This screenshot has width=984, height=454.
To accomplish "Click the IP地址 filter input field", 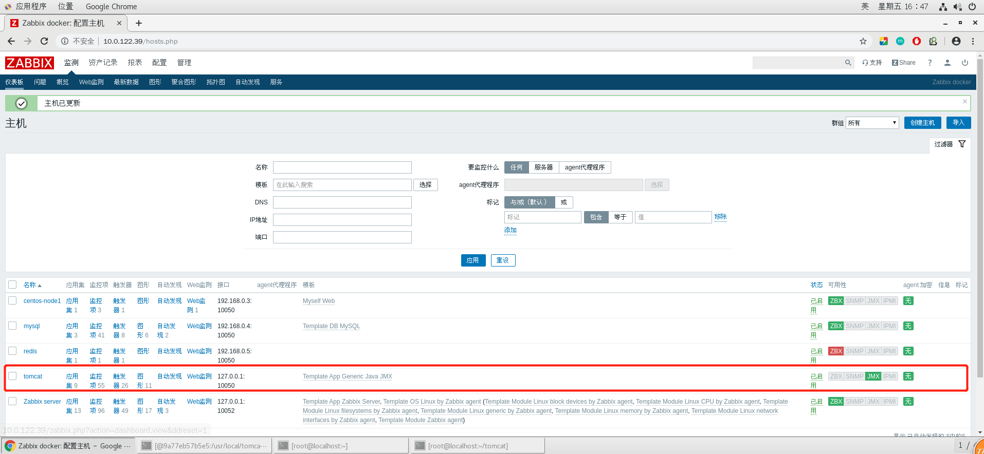I will 342,220.
